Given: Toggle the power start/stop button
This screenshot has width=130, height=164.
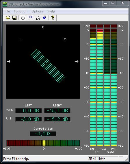Looking at the screenshot, I should [x=23, y=18].
